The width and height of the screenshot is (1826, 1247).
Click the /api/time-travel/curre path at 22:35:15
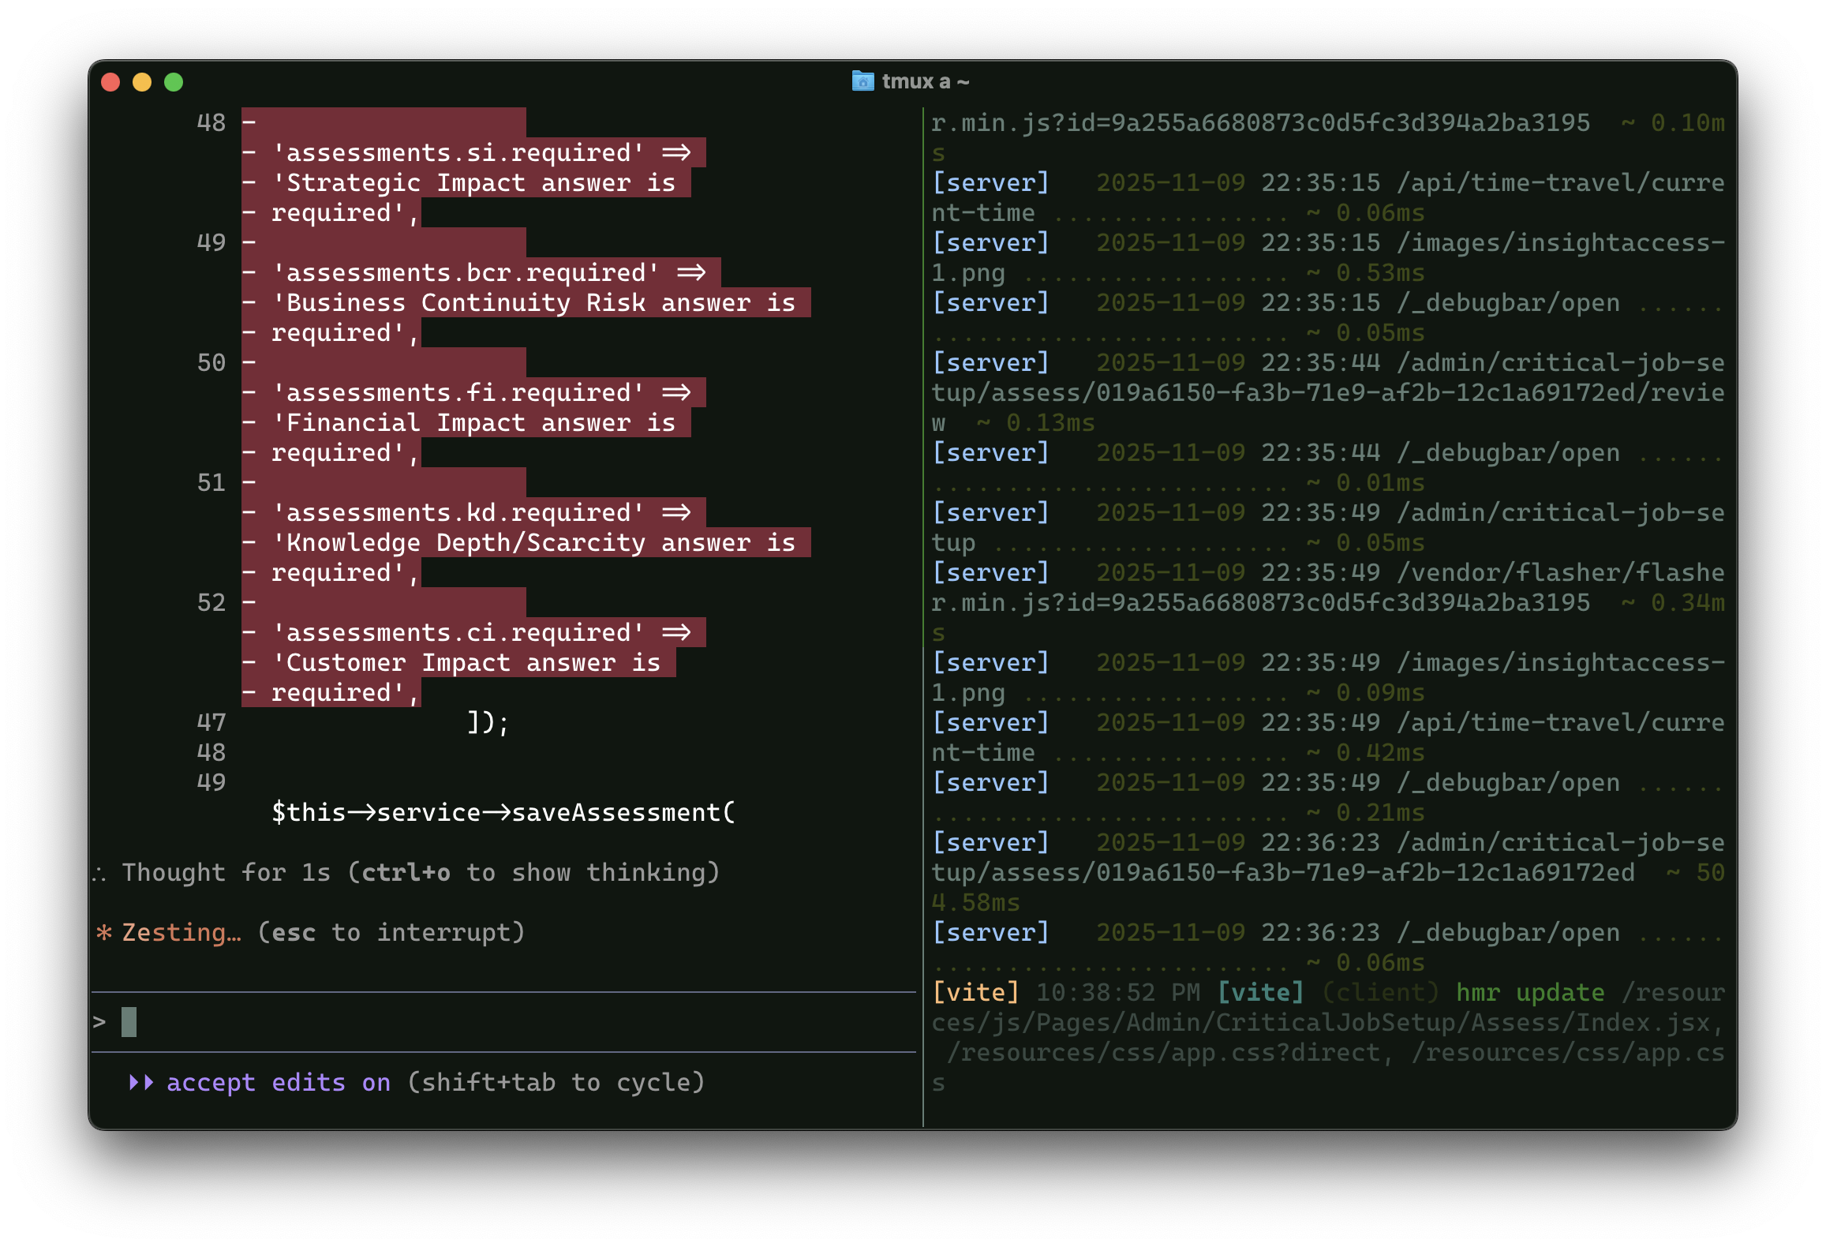coord(1560,183)
